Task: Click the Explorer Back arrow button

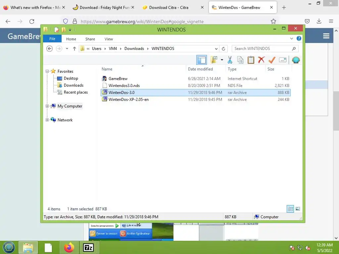Action: 50,49
